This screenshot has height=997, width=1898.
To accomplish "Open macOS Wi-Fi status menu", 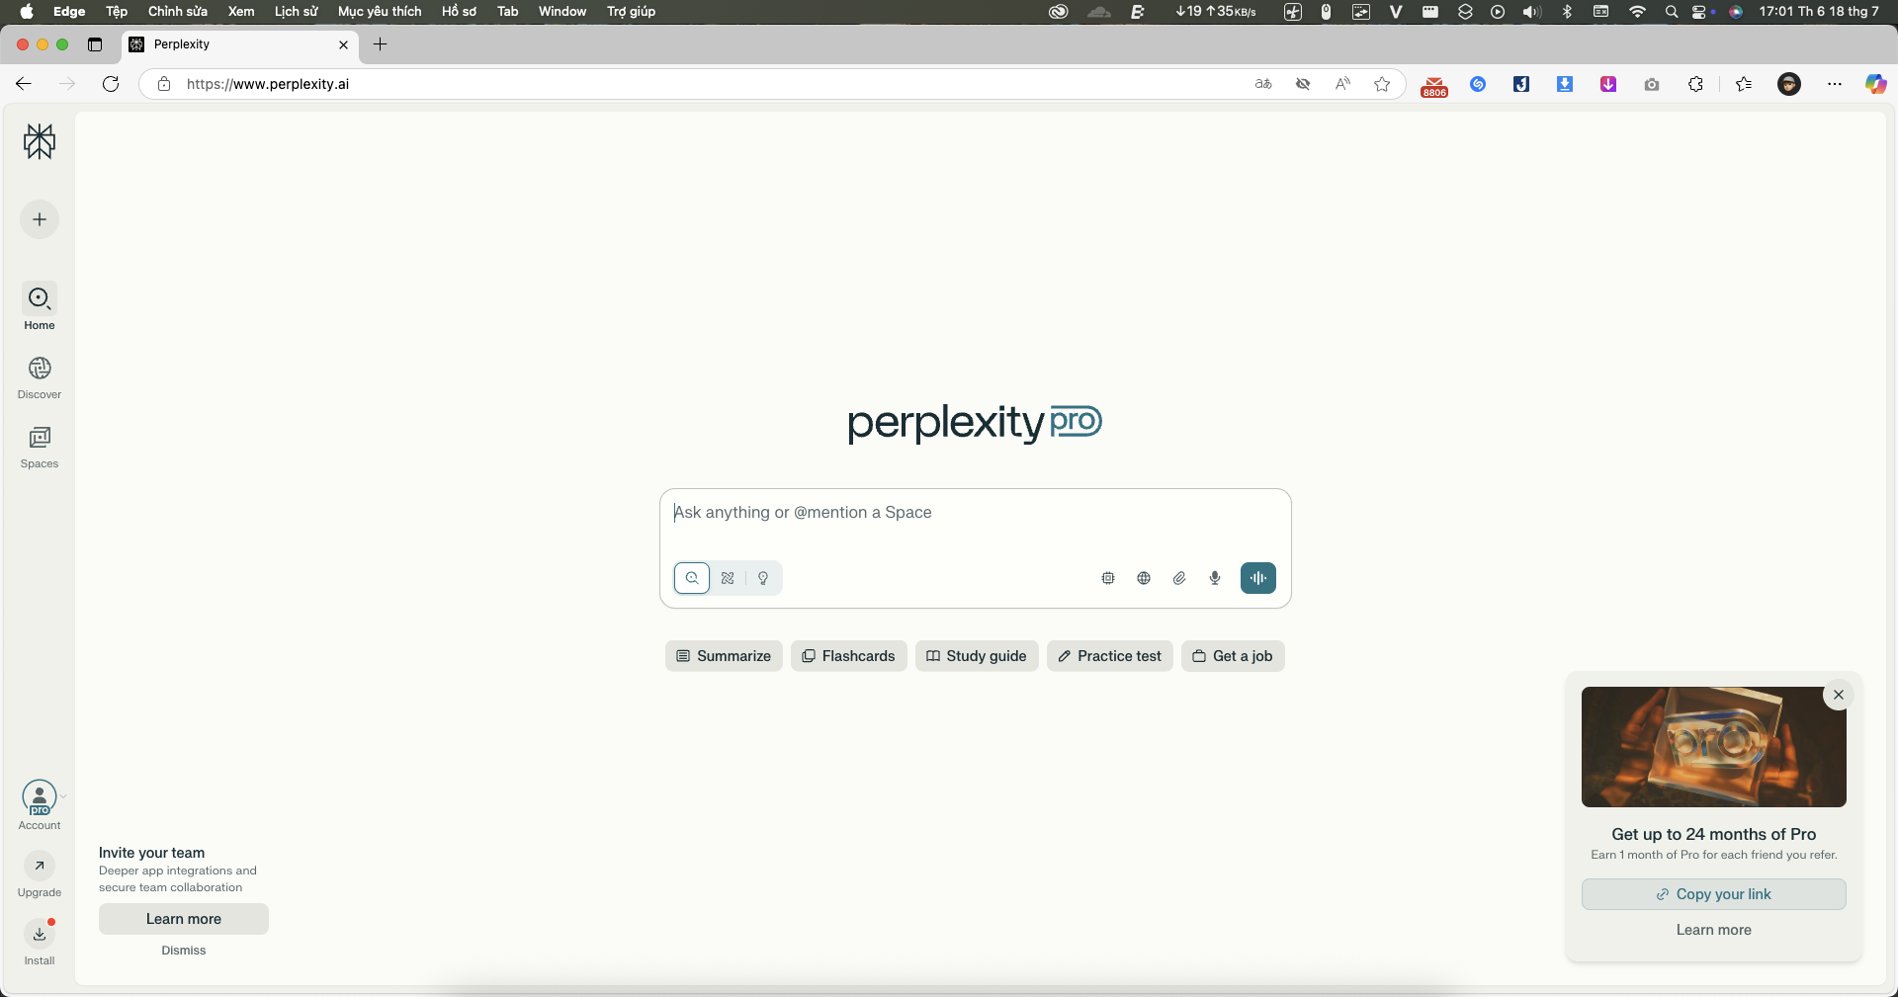I will pos(1638,12).
